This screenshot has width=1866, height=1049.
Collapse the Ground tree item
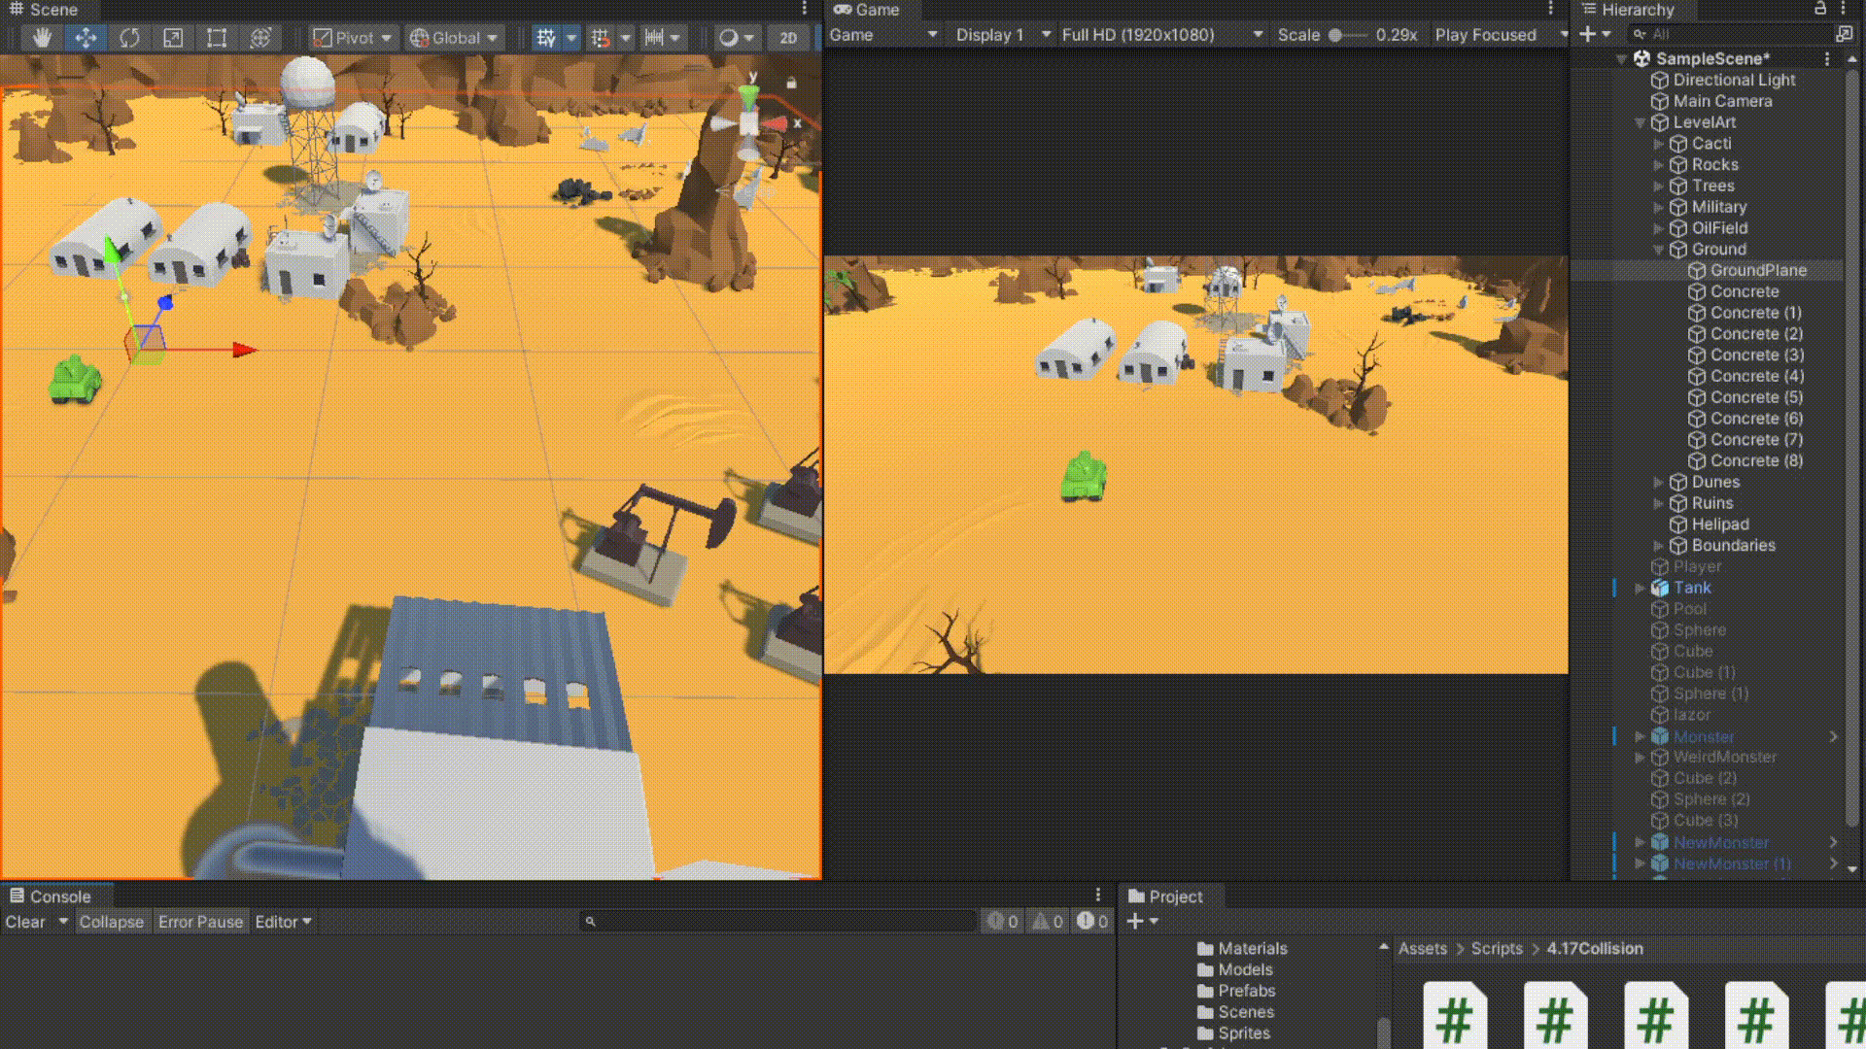pos(1659,250)
